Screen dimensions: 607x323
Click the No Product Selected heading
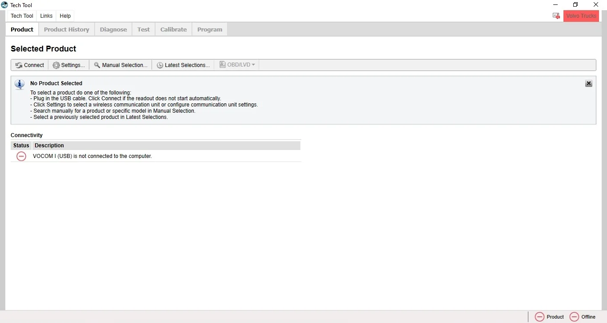(x=56, y=83)
